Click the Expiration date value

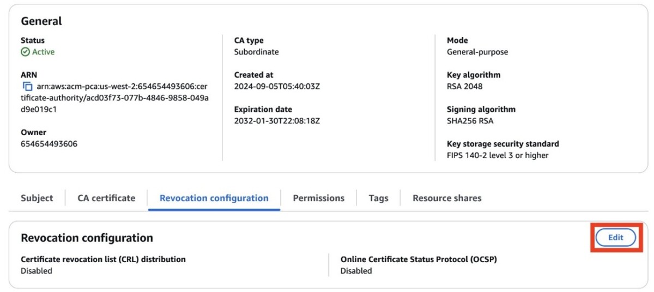276,121
